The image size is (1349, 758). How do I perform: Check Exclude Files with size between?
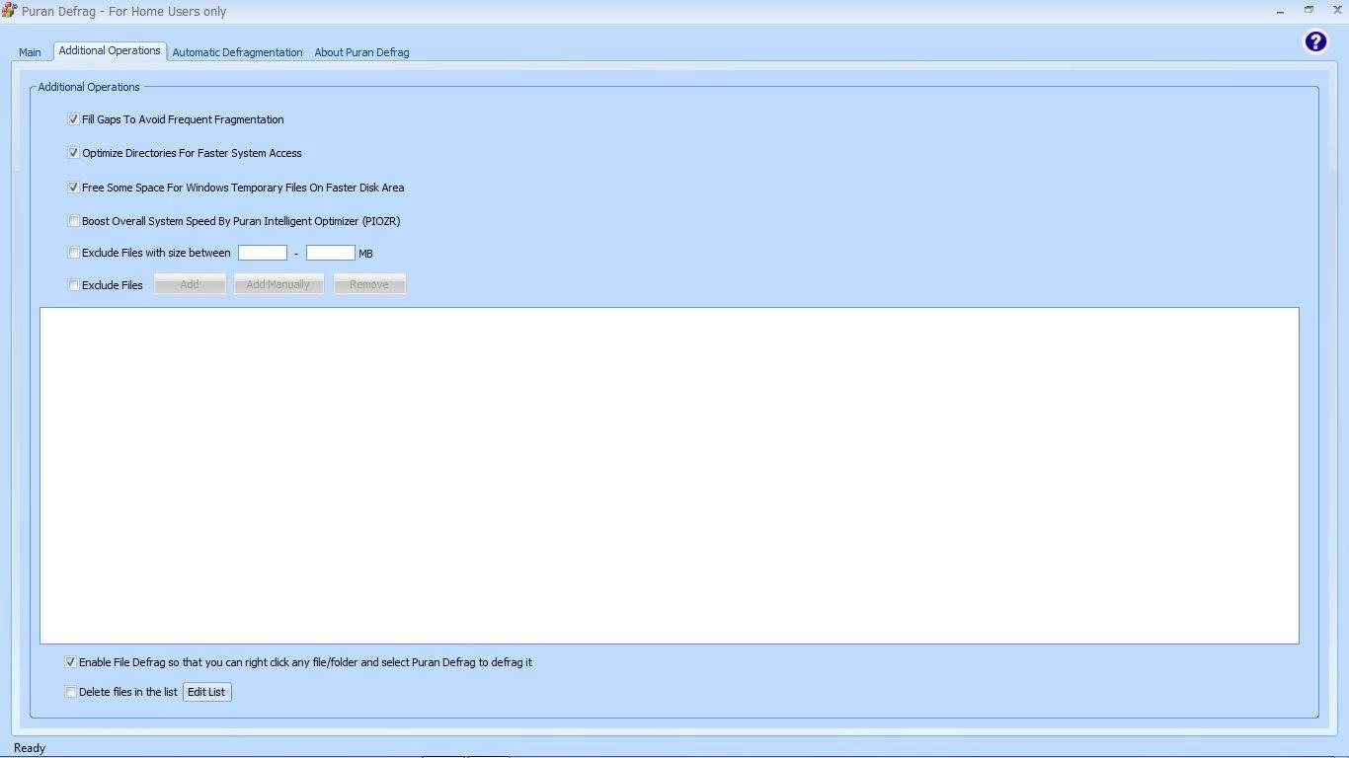click(73, 253)
